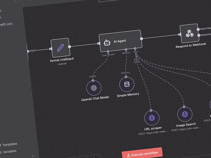Open the AI Agent robot node
This screenshot has width=211, height=158.
click(x=121, y=41)
